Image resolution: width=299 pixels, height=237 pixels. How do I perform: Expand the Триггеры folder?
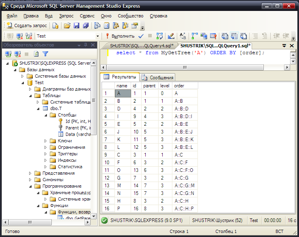[x=45, y=154]
